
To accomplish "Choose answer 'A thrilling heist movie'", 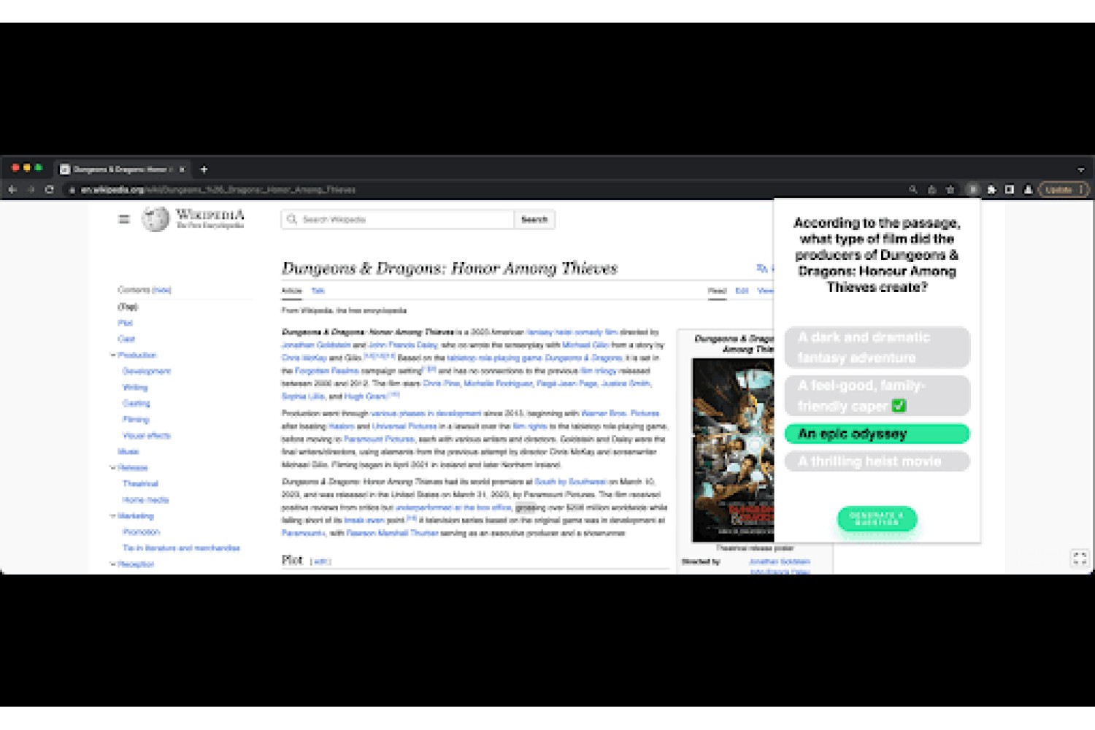I will coord(877,461).
